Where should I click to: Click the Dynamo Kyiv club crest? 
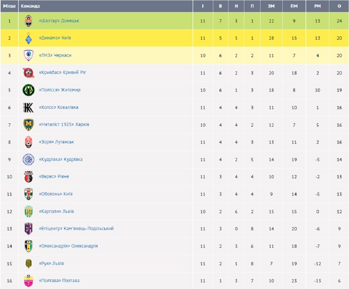29,38
